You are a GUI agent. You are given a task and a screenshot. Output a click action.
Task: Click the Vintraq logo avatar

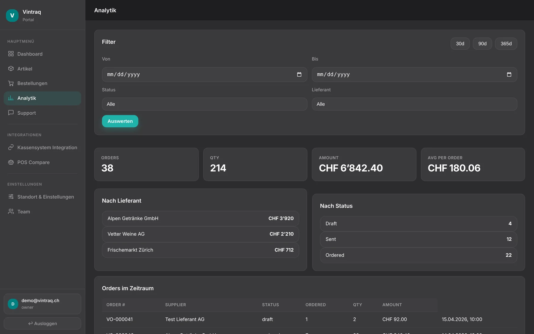click(12, 15)
